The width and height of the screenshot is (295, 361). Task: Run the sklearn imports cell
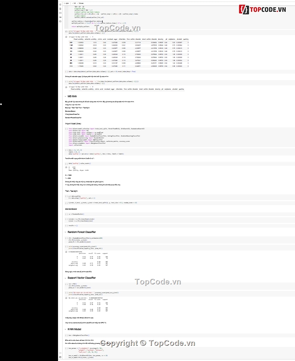66,129
